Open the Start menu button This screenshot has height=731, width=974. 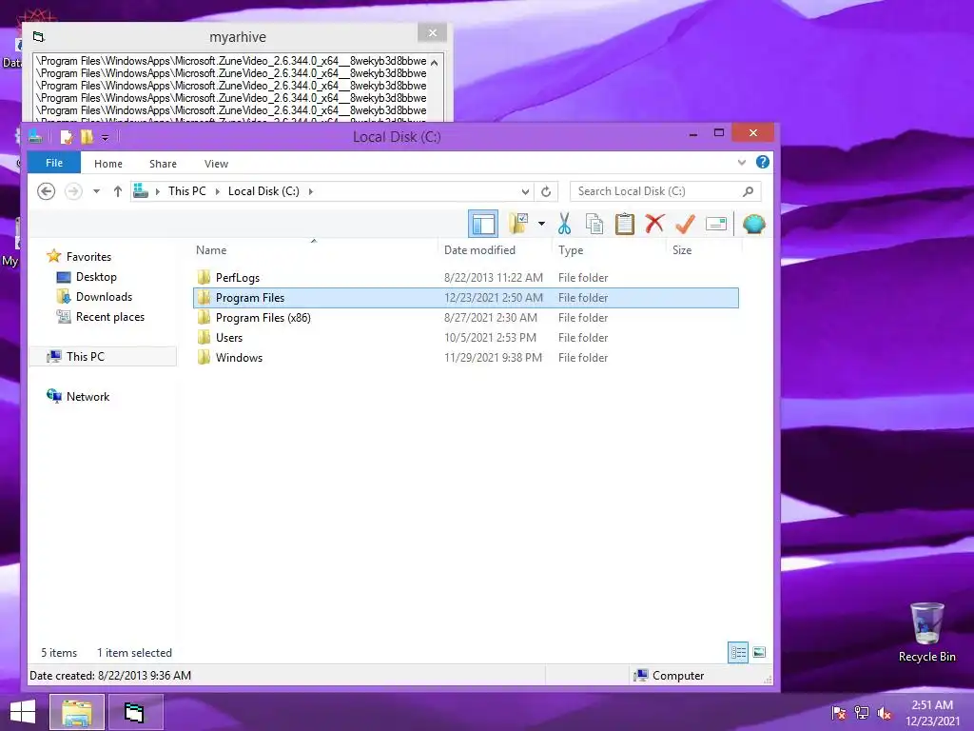23,712
